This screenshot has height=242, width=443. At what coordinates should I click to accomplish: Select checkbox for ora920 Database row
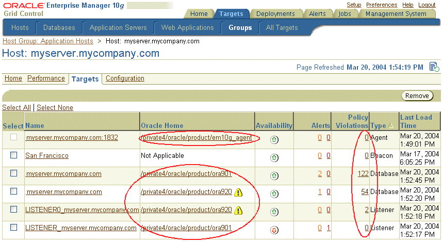tap(13, 191)
